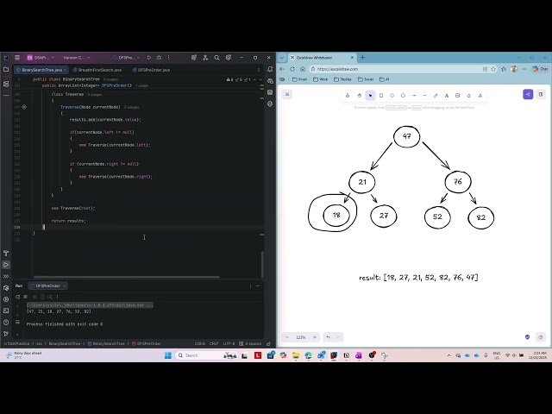Viewport: 552px width, 414px height.
Task: Open IntelliJ toolbar more actions kebab
Action: tap(169, 58)
